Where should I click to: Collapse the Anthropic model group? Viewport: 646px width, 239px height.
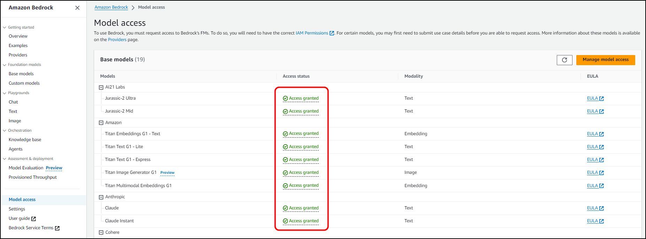[x=101, y=197]
